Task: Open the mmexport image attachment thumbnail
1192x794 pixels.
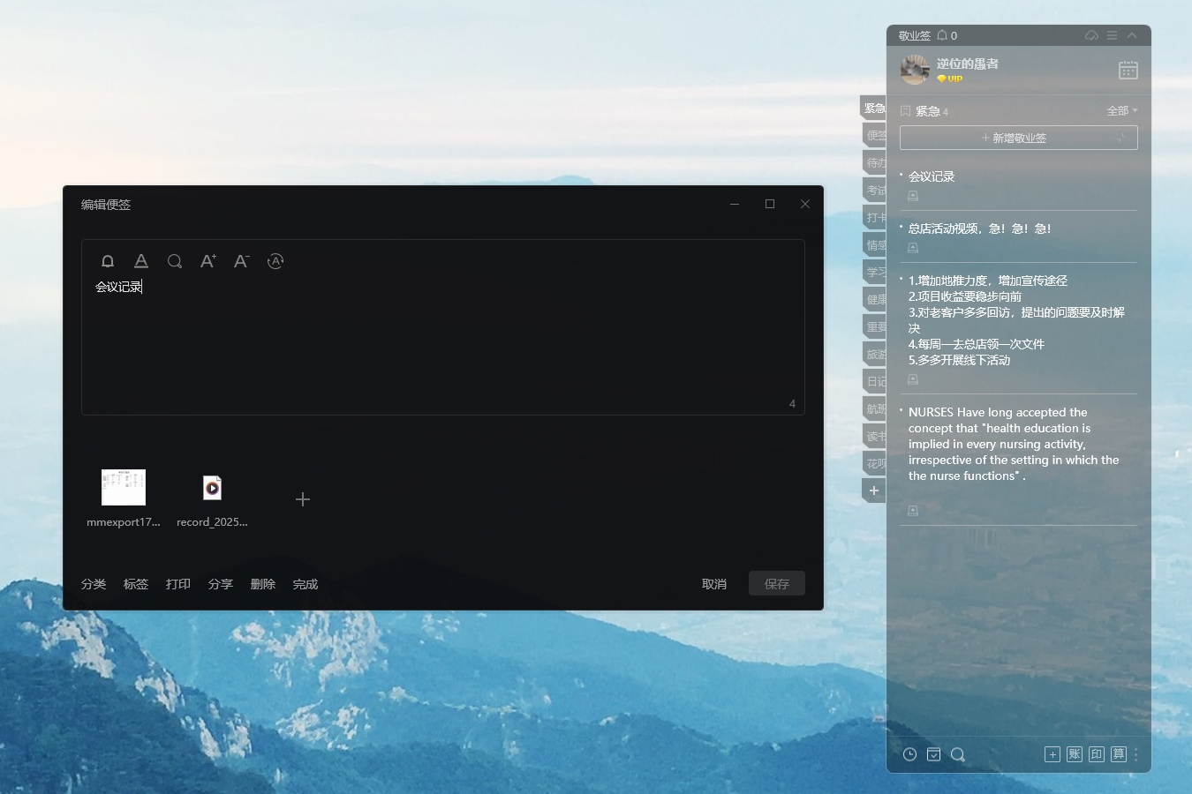Action: tap(124, 488)
